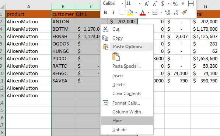Select Unhide in context menu
The width and height of the screenshot is (220, 136).
pyautogui.click(x=127, y=130)
